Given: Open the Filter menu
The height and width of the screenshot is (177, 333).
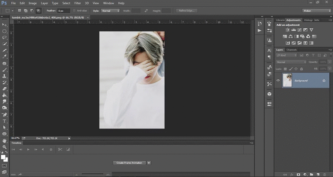Looking at the screenshot, I should pos(77,3).
